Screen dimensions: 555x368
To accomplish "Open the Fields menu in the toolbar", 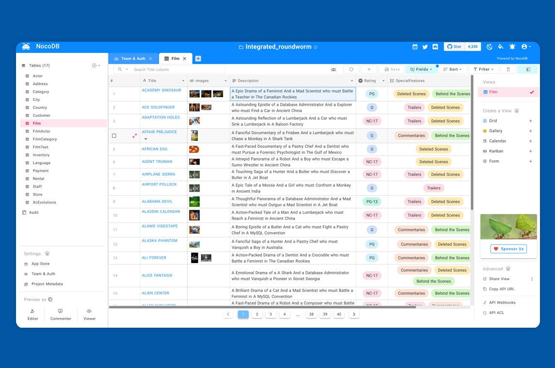I will (421, 69).
